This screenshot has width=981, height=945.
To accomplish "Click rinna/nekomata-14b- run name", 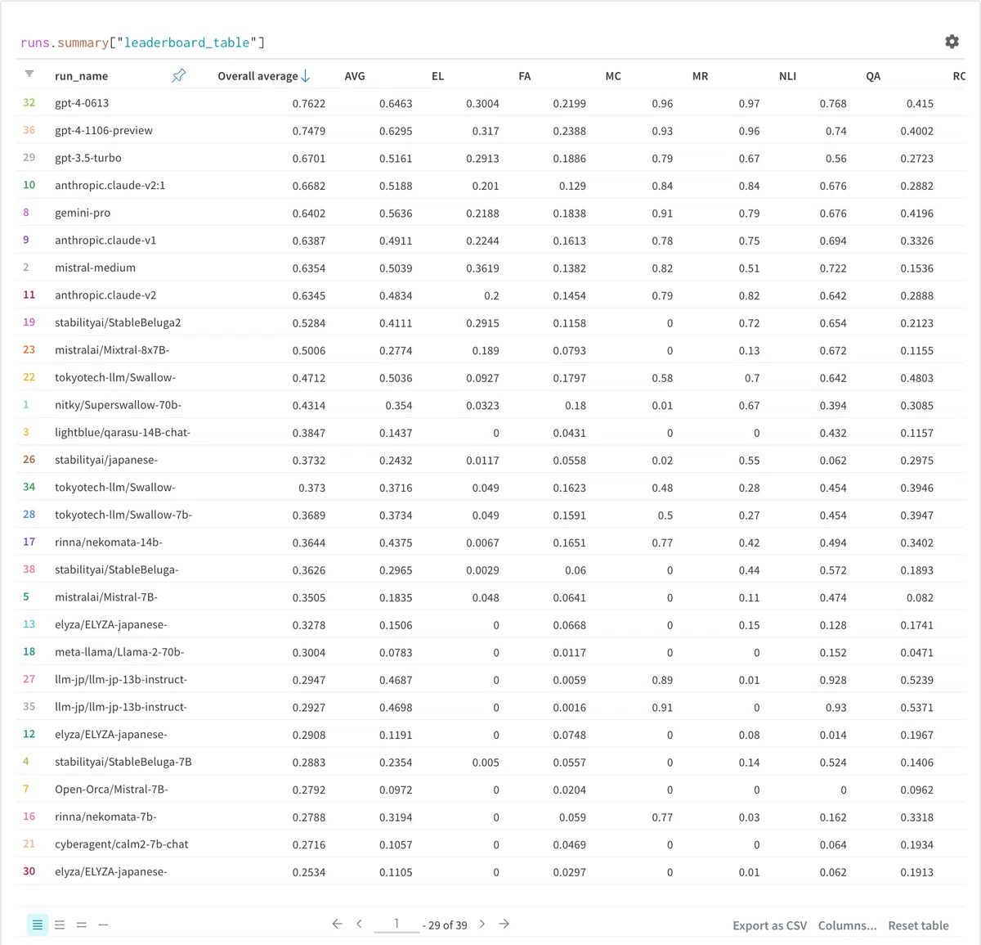I will click(x=109, y=542).
